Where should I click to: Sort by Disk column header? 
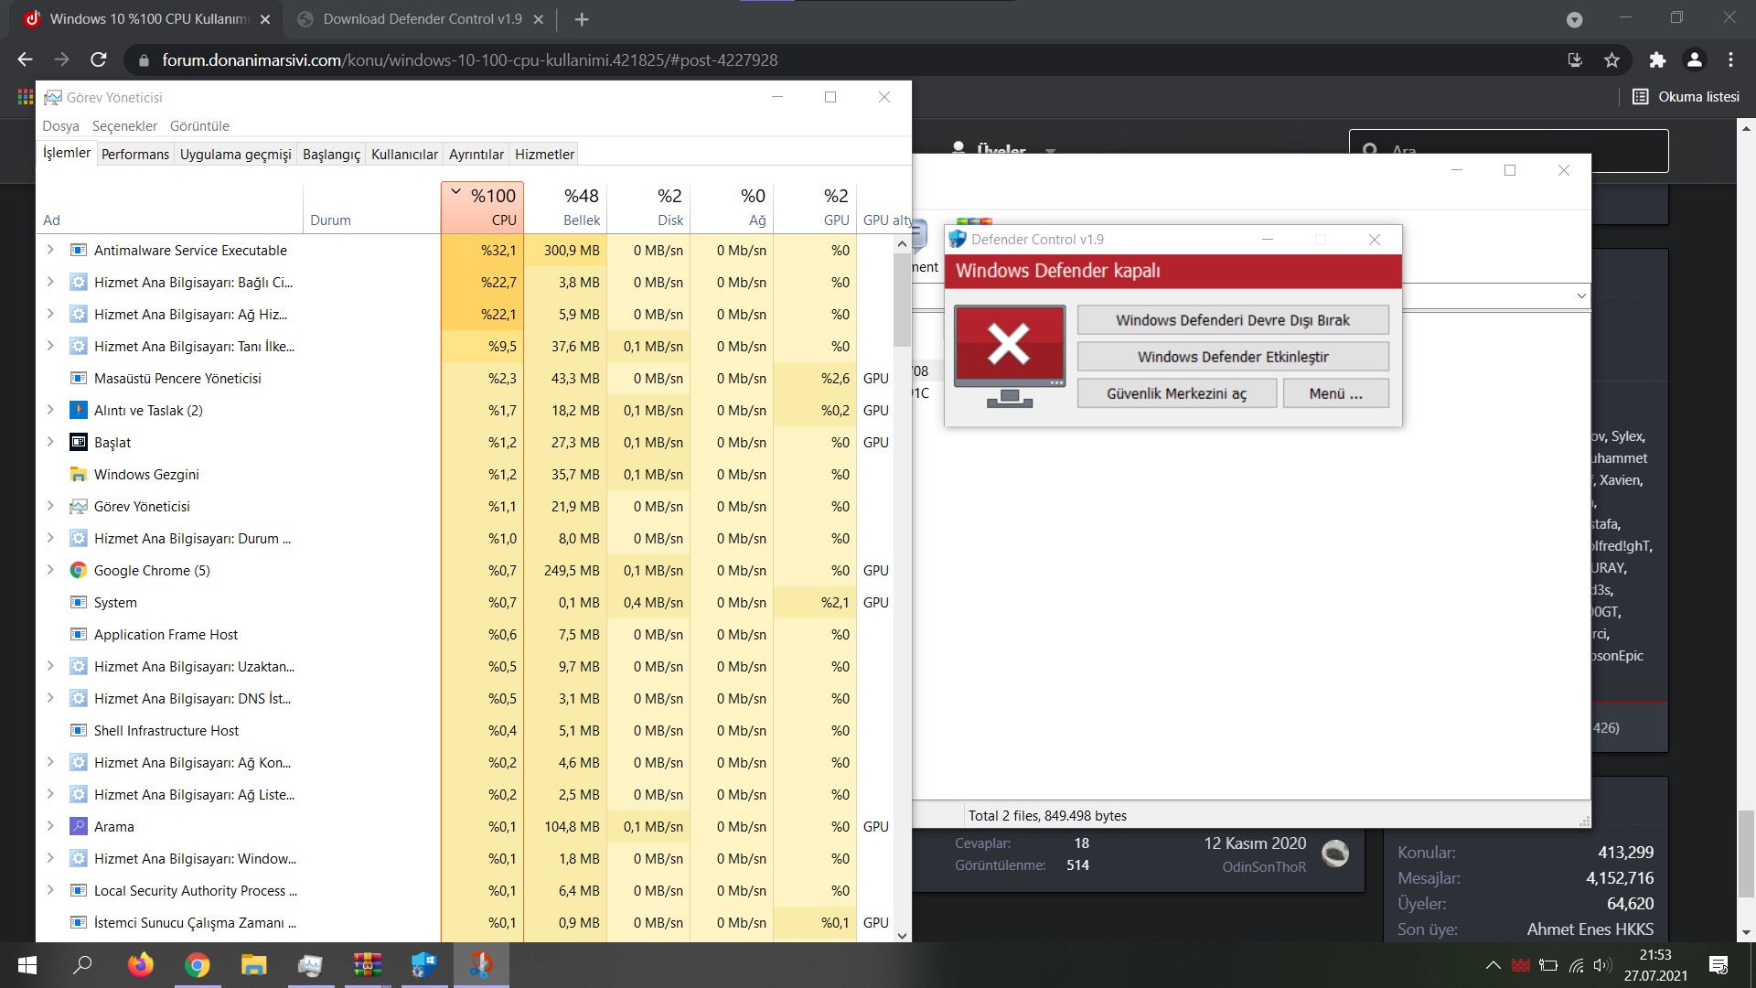pos(648,207)
